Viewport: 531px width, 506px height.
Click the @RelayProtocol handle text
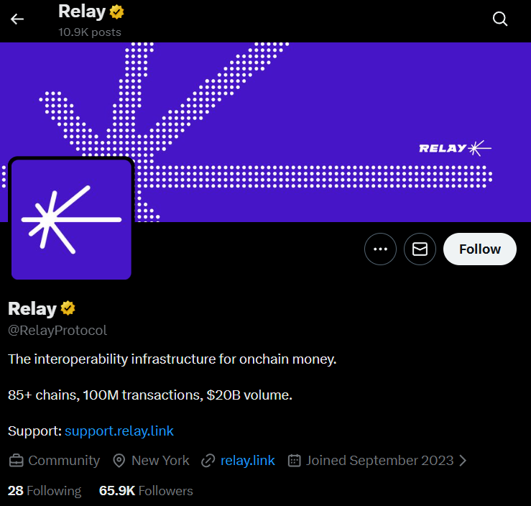57,331
